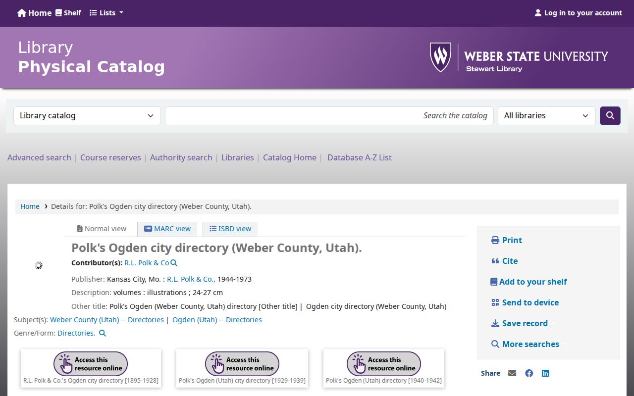Expand the Save record dropdown

pyautogui.click(x=523, y=323)
